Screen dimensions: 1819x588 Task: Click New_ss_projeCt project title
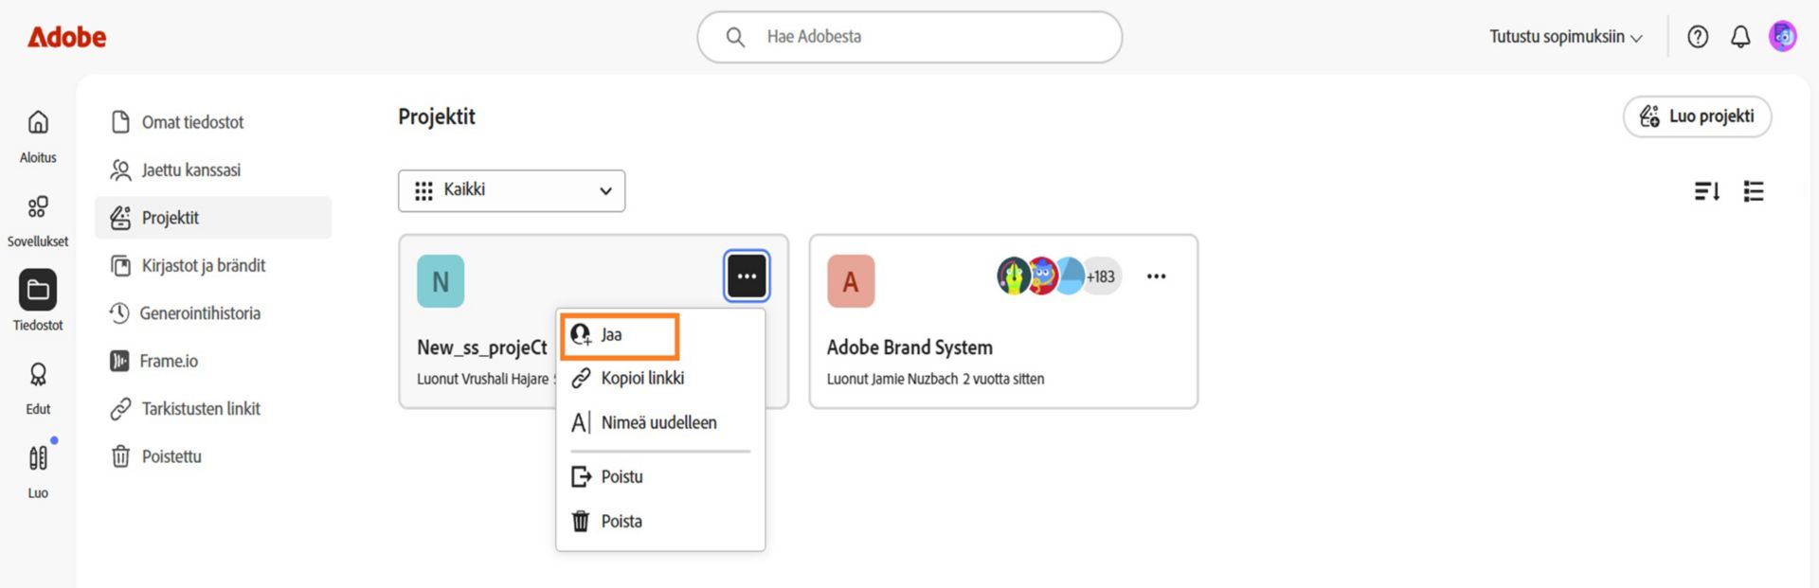point(482,347)
